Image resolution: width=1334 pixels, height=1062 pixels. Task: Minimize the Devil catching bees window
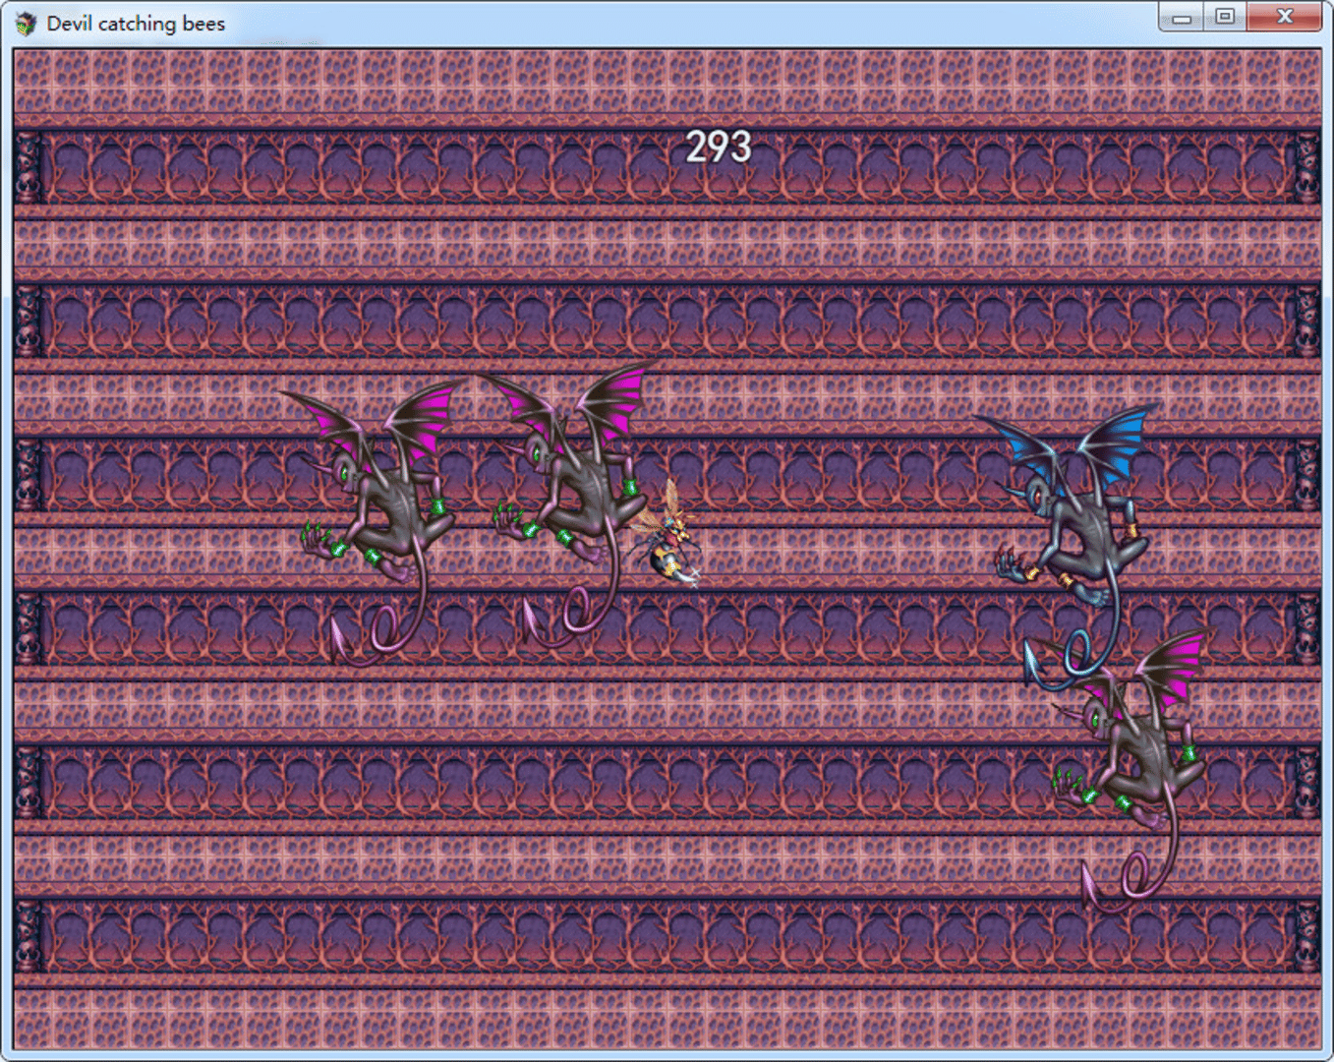(x=1182, y=18)
